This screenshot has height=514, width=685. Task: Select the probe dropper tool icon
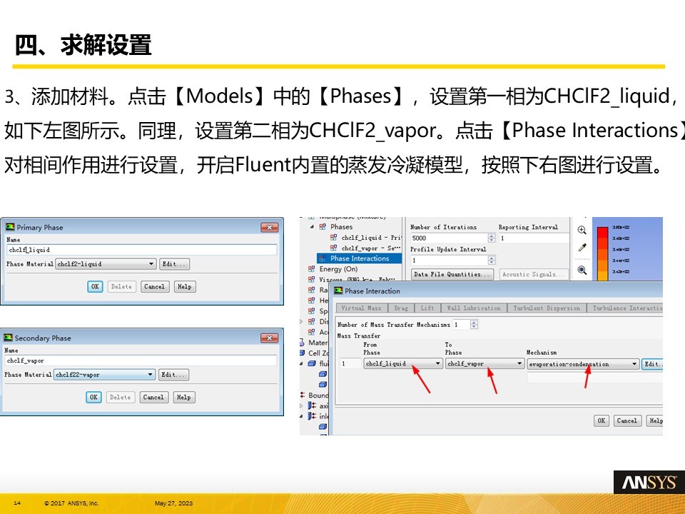click(x=582, y=248)
